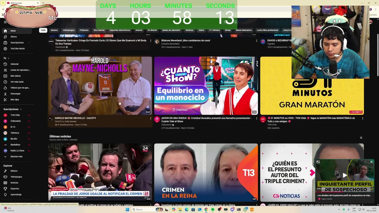Open the Suscripciones feed under Shorts
The width and height of the screenshot is (379, 213).
17,43
